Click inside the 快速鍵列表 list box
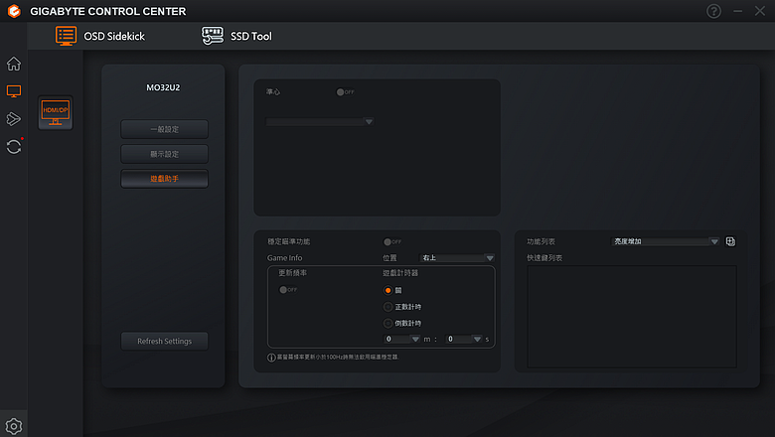 point(632,317)
